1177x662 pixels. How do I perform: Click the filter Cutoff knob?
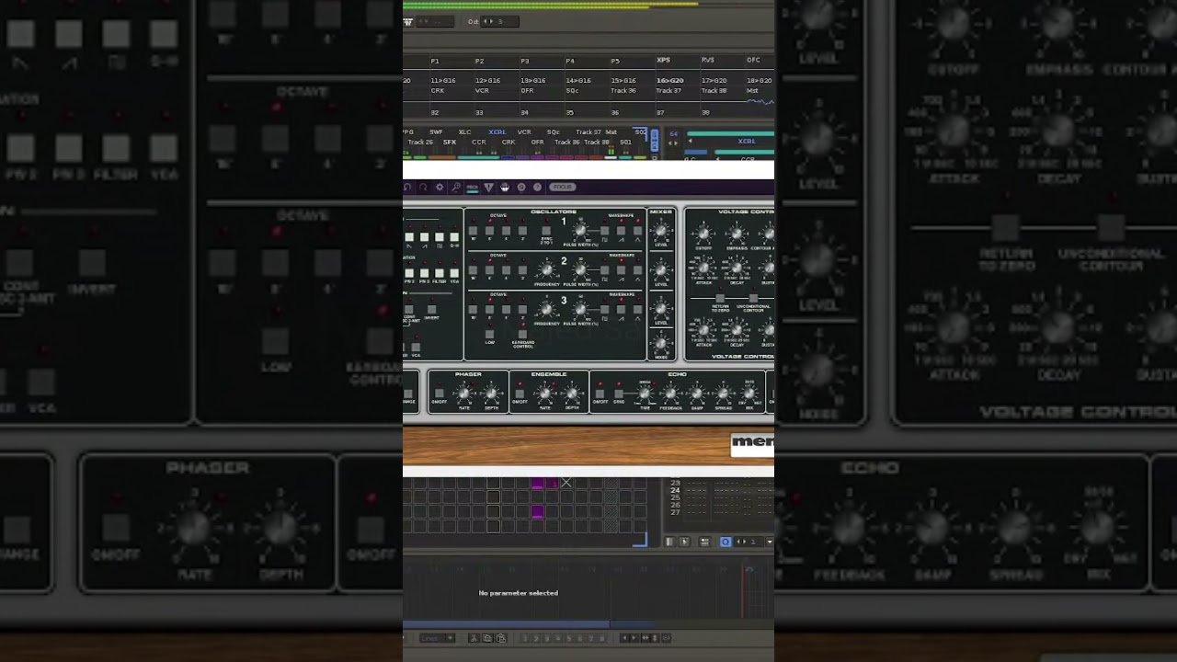point(703,234)
